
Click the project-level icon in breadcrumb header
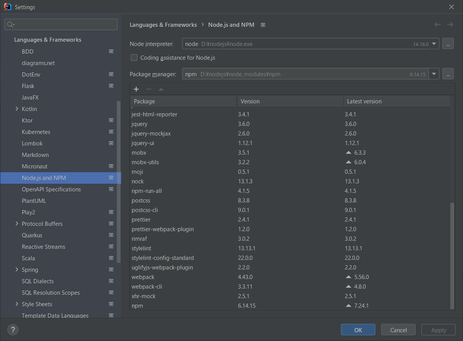tap(263, 25)
